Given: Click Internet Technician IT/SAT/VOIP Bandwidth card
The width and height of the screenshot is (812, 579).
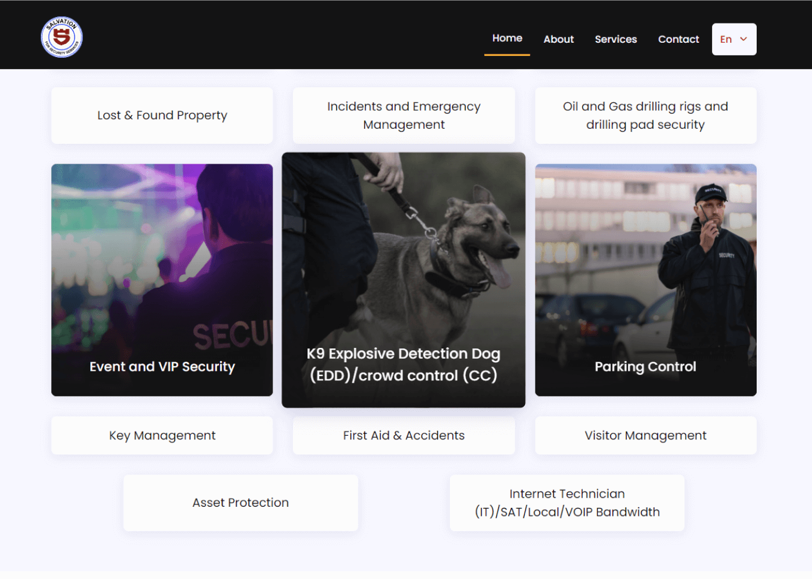Looking at the screenshot, I should pyautogui.click(x=567, y=503).
